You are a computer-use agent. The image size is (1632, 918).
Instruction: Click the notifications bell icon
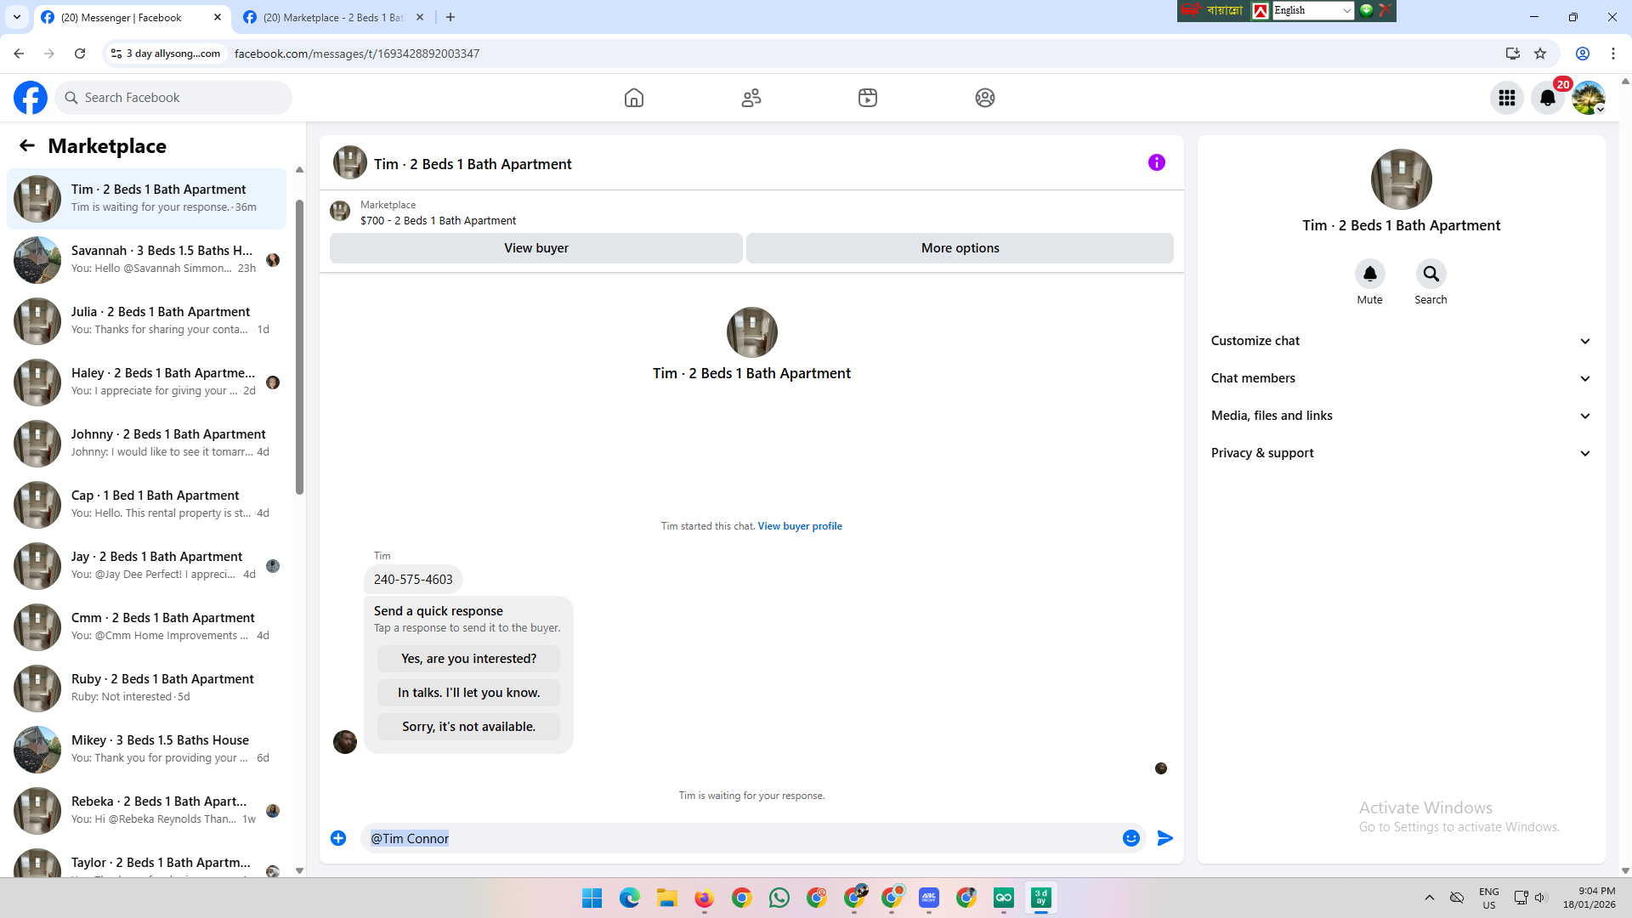click(1547, 98)
